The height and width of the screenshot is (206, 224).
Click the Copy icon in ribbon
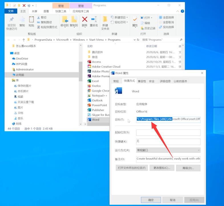tap(22, 19)
